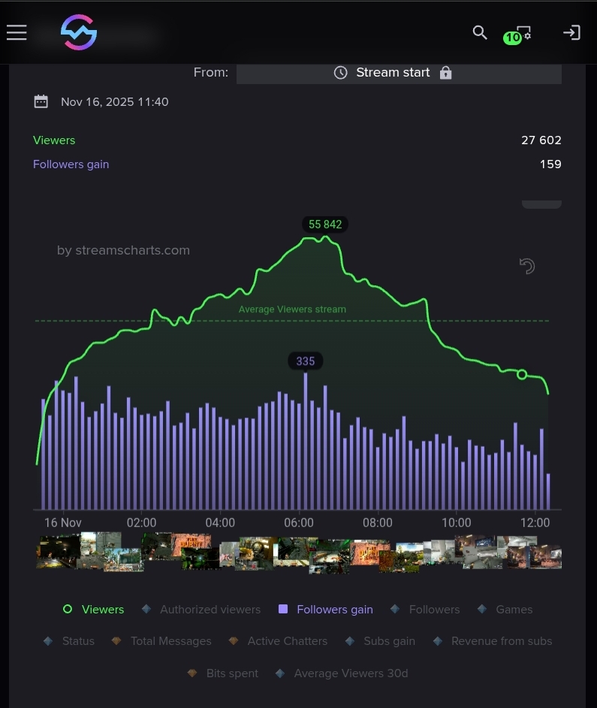Click the 06:00 axis label

point(299,523)
